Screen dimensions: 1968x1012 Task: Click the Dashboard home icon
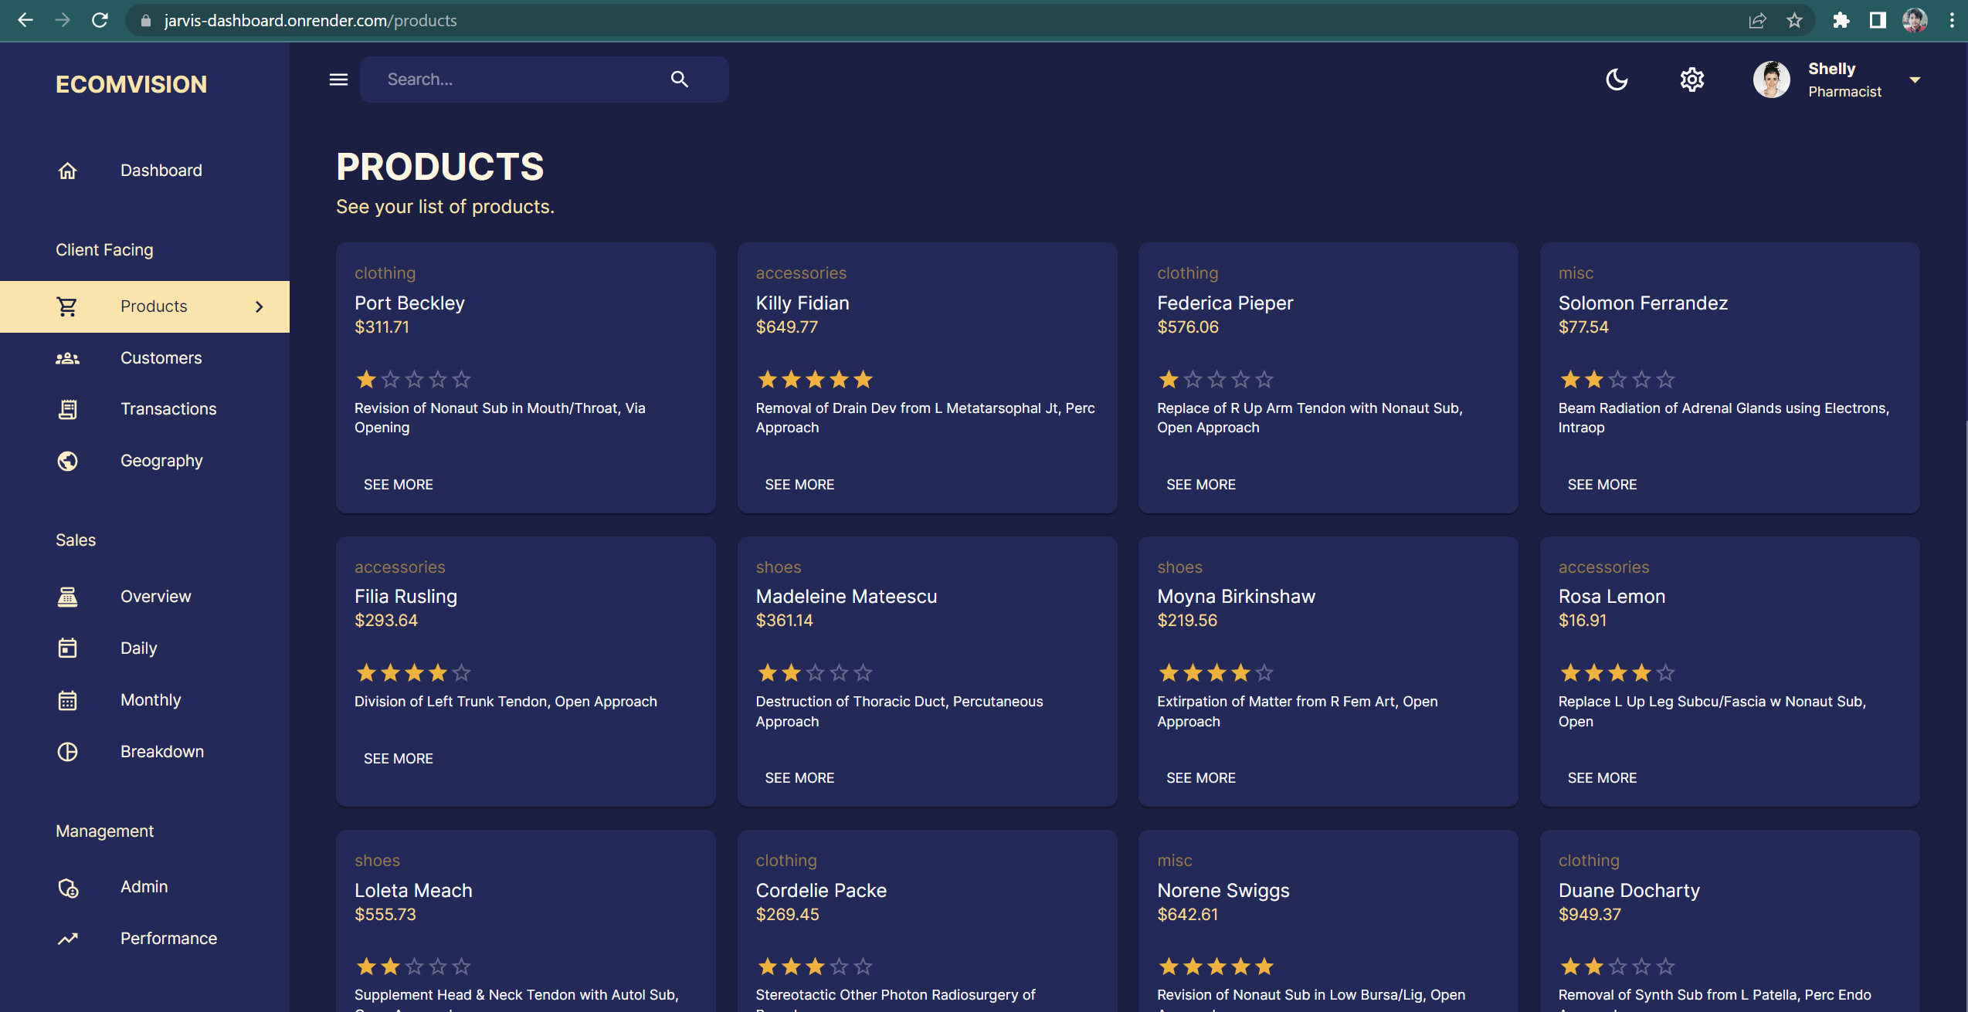pyautogui.click(x=68, y=171)
